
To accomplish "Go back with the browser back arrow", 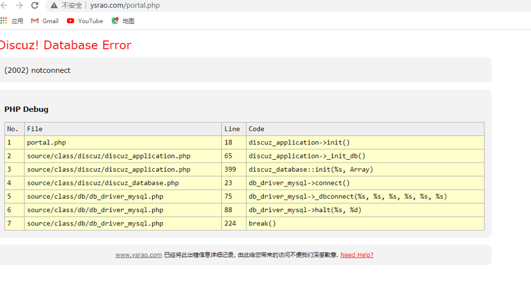I will click(x=4, y=5).
